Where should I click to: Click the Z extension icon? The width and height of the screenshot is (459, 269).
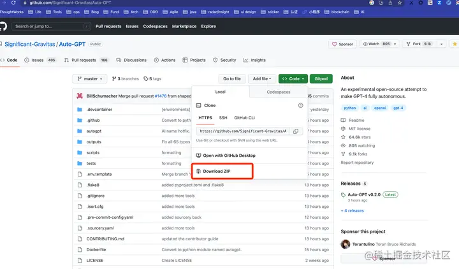(x=439, y=3)
